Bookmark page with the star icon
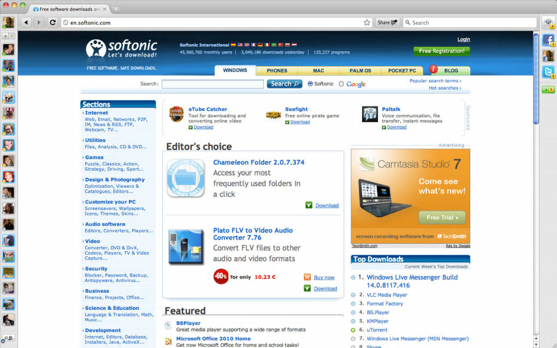The image size is (557, 348). point(367,22)
